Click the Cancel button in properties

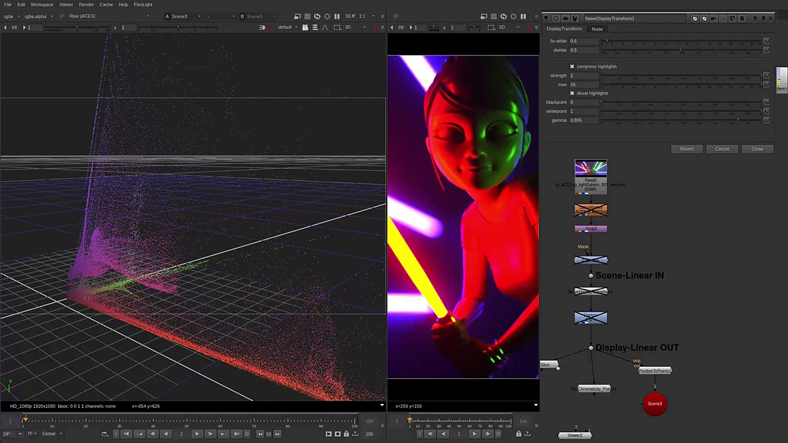[x=722, y=149]
